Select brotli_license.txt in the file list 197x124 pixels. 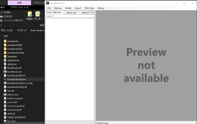(15, 98)
